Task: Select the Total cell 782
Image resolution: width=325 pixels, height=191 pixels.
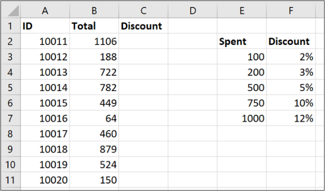Action: pos(94,87)
